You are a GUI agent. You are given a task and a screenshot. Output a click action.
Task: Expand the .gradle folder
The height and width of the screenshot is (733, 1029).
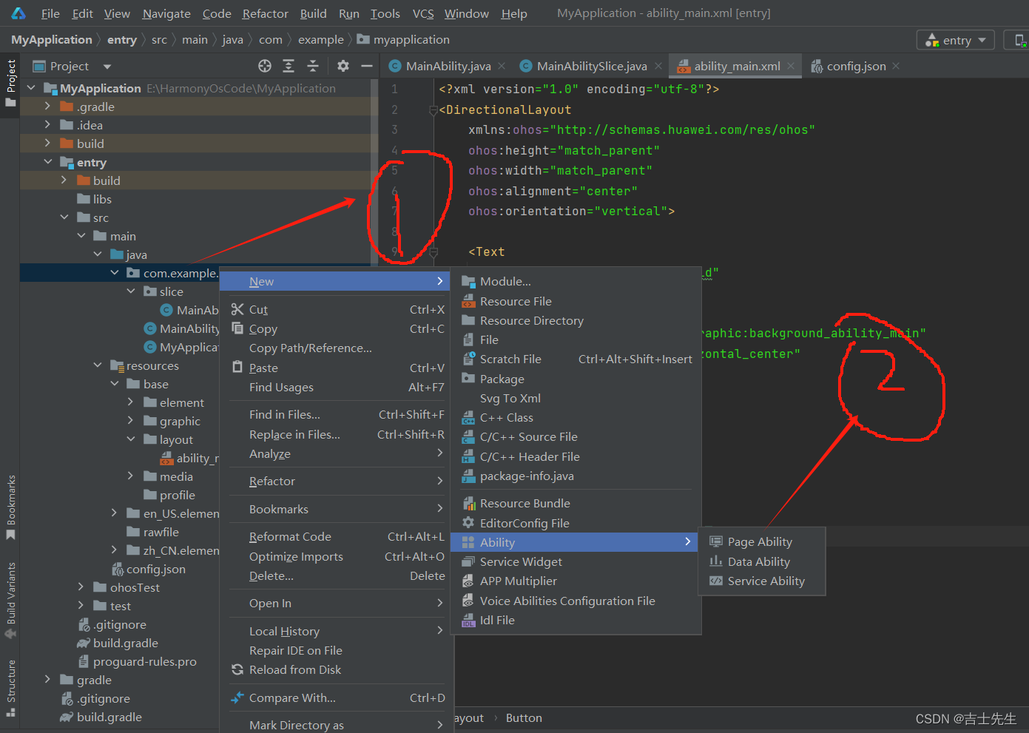[48, 106]
